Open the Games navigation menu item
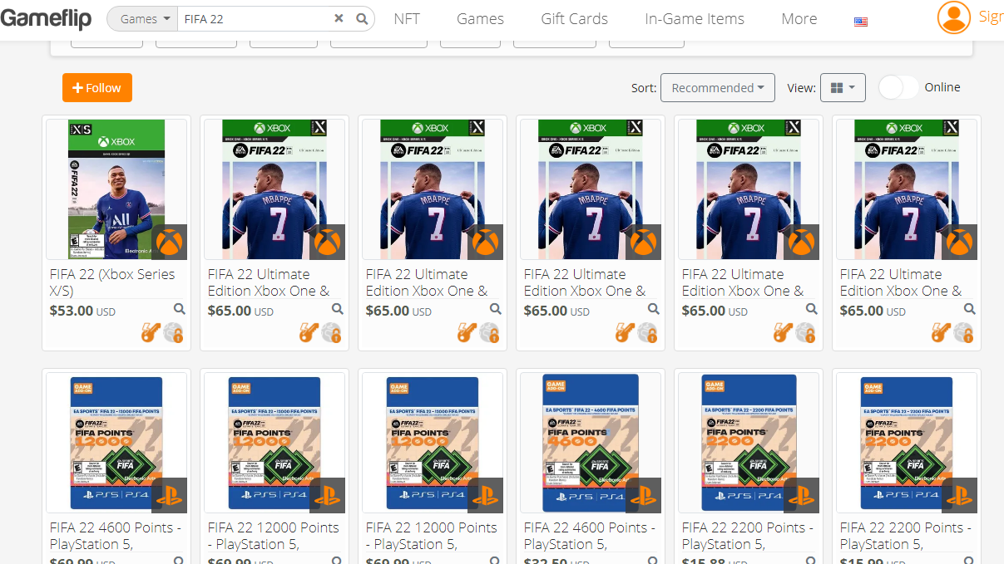The height and width of the screenshot is (564, 1004). [480, 18]
